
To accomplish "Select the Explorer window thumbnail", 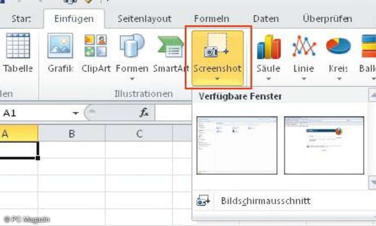I will pyautogui.click(x=237, y=145).
